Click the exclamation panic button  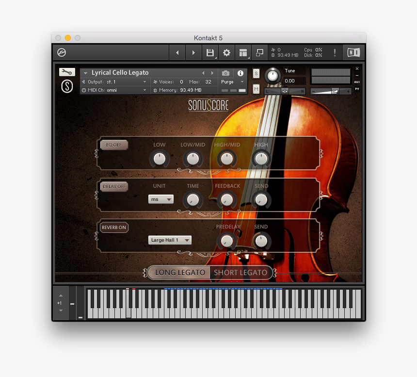(335, 53)
